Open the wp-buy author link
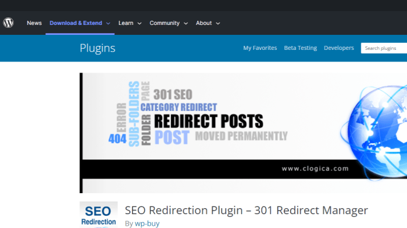The height and width of the screenshot is (228, 407). coord(147,223)
